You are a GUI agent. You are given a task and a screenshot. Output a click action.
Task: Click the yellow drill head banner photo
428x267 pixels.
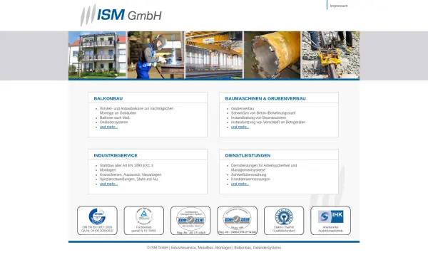[272, 55]
